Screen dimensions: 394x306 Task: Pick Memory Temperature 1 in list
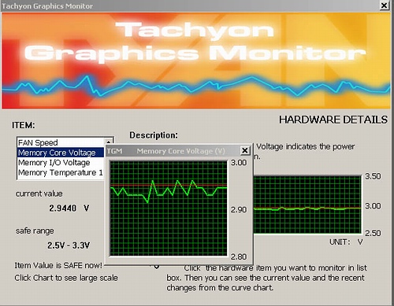[x=61, y=172]
